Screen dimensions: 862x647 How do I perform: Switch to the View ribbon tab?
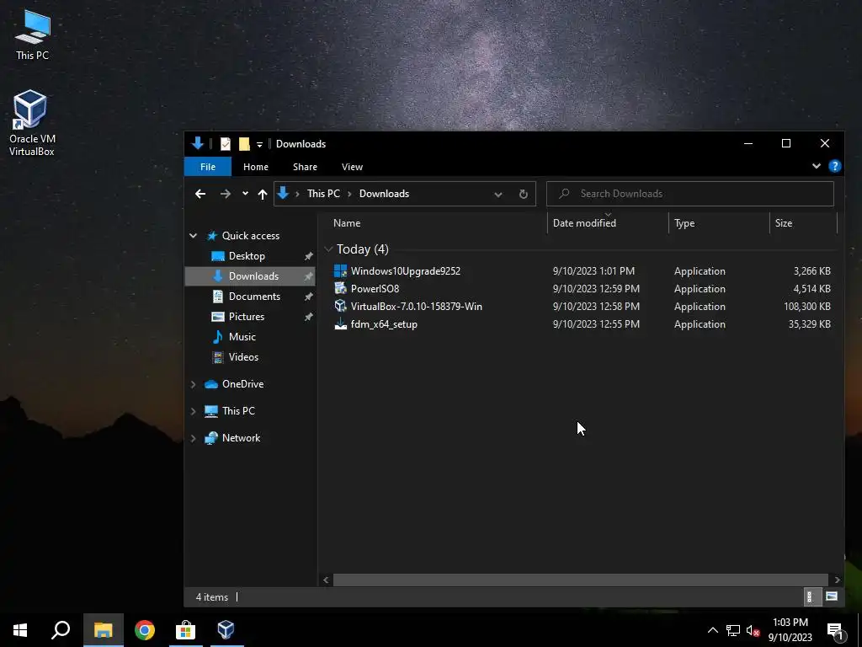click(x=352, y=167)
